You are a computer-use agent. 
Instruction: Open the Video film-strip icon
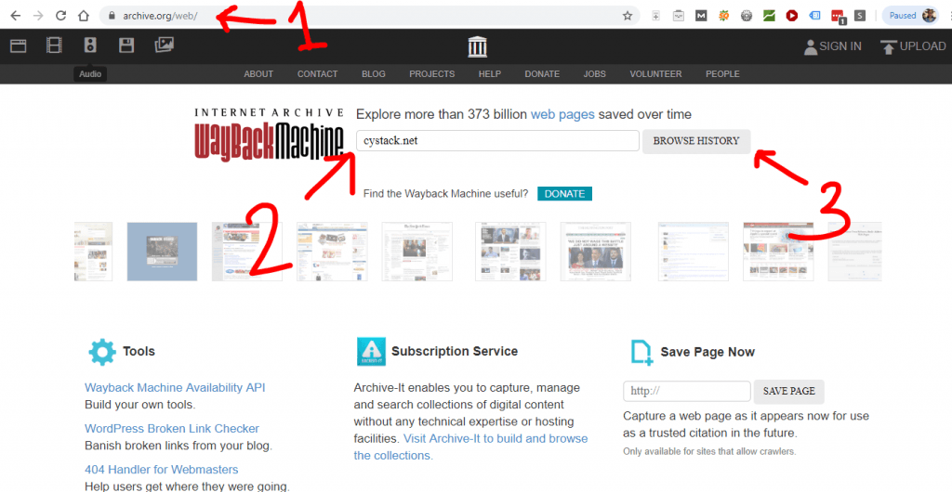55,45
